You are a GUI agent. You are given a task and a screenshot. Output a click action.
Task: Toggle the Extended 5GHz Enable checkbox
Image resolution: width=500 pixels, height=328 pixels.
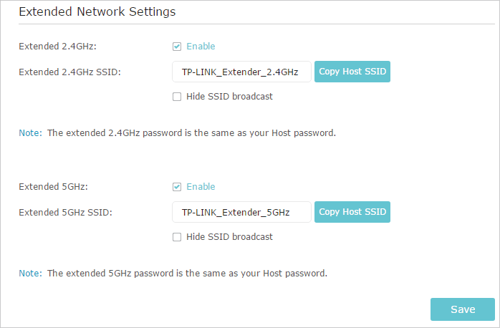click(x=177, y=187)
